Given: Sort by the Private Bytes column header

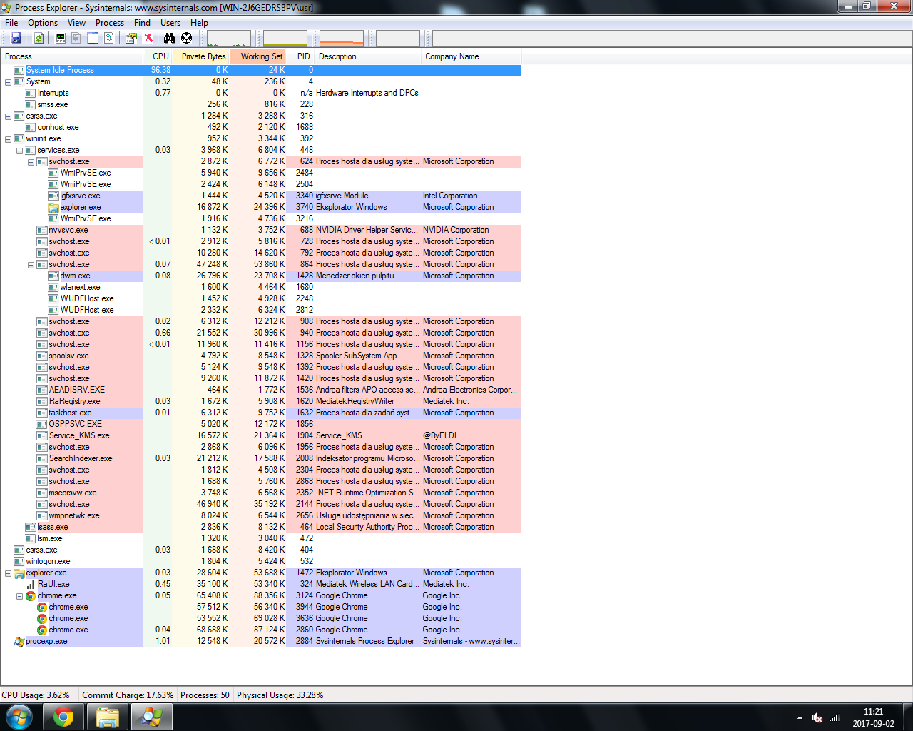Looking at the screenshot, I should coord(200,56).
